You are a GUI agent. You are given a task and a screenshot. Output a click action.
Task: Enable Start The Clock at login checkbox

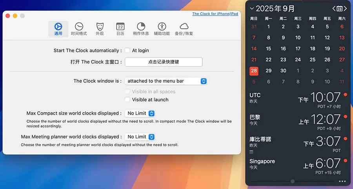[x=127, y=51]
